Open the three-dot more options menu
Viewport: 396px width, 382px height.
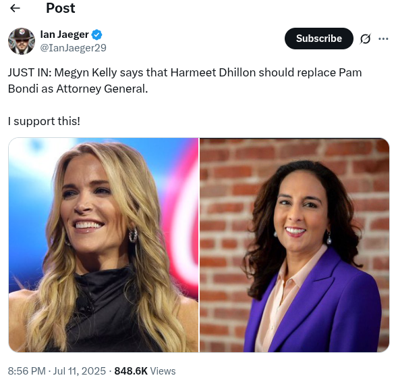(x=383, y=39)
